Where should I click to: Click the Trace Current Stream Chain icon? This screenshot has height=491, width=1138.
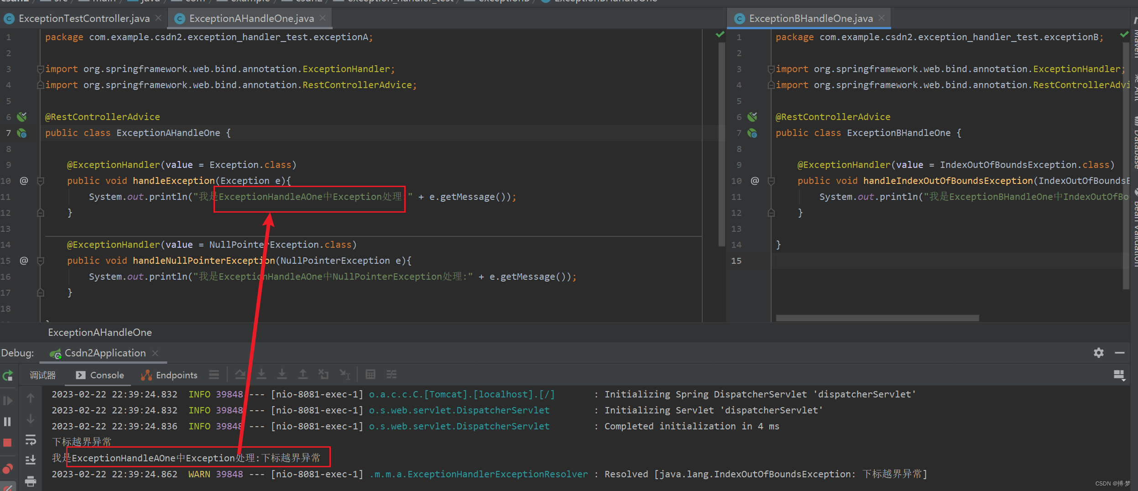pos(392,375)
